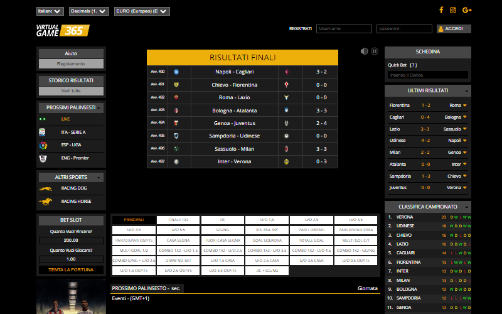
Task: Click Vedi tutte under Storico Risultati
Action: (x=71, y=91)
